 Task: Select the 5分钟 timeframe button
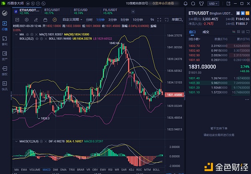125,20
